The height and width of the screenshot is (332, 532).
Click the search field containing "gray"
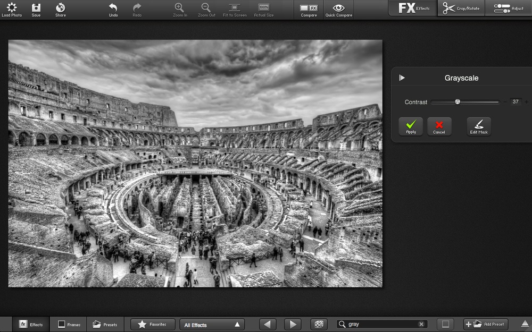click(x=381, y=324)
